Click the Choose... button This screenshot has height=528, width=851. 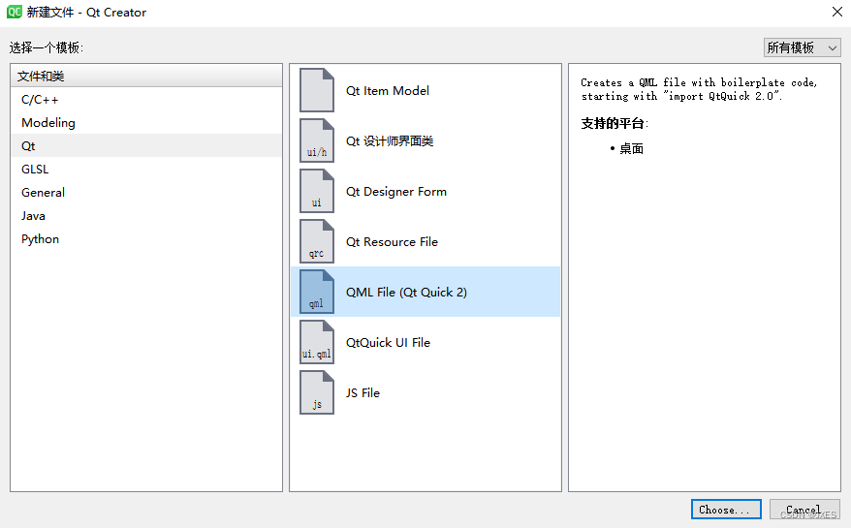726,509
